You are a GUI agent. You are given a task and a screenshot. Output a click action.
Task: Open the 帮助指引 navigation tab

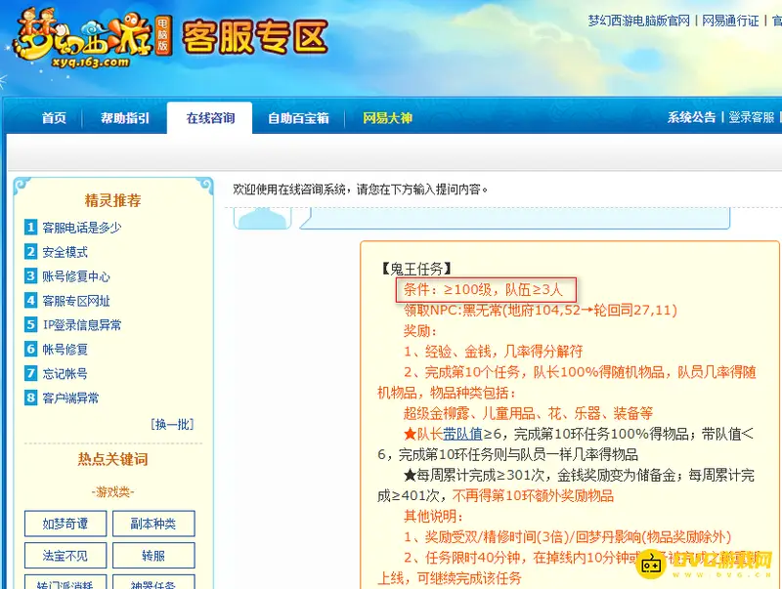point(125,118)
